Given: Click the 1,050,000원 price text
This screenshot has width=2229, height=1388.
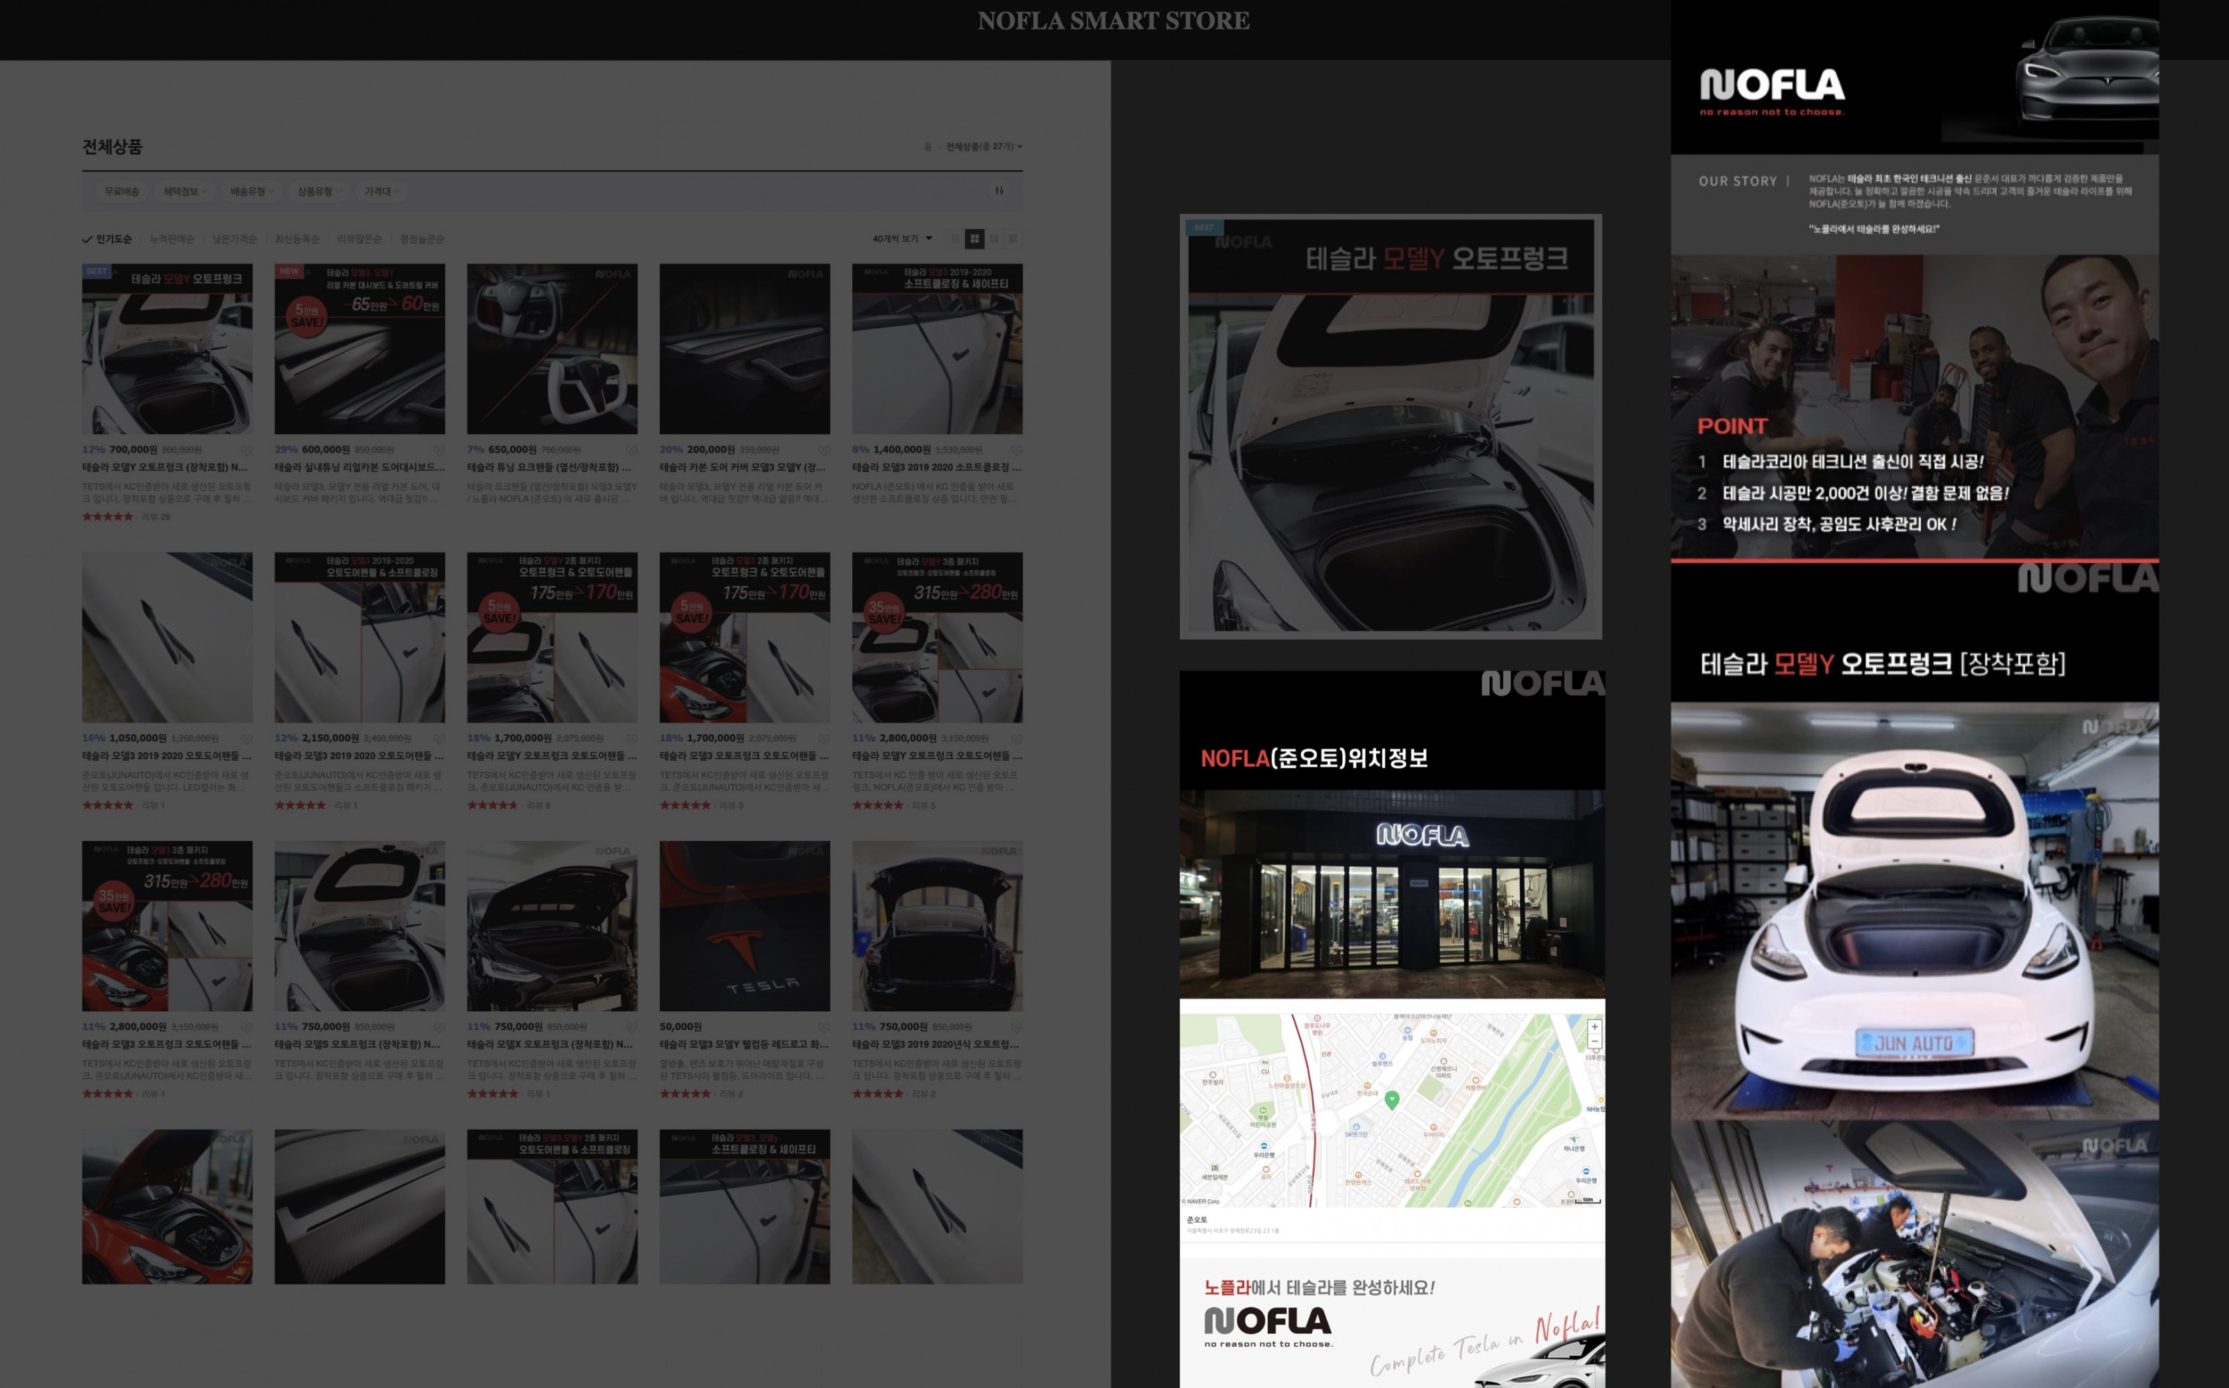Looking at the screenshot, I should coord(137,738).
